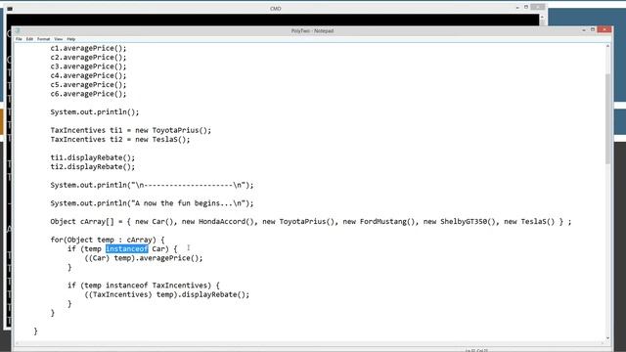The width and height of the screenshot is (626, 352).
Task: Click the ((TaxIncentives) temp).displayRebate(); line
Action: pyautogui.click(x=167, y=294)
